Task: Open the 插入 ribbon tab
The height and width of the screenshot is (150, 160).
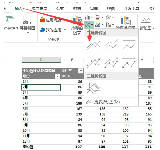Action: [19, 9]
